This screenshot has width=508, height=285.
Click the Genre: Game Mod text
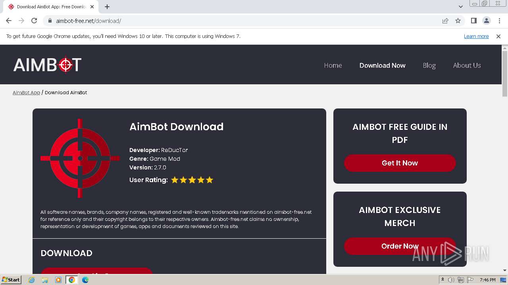[x=155, y=159]
